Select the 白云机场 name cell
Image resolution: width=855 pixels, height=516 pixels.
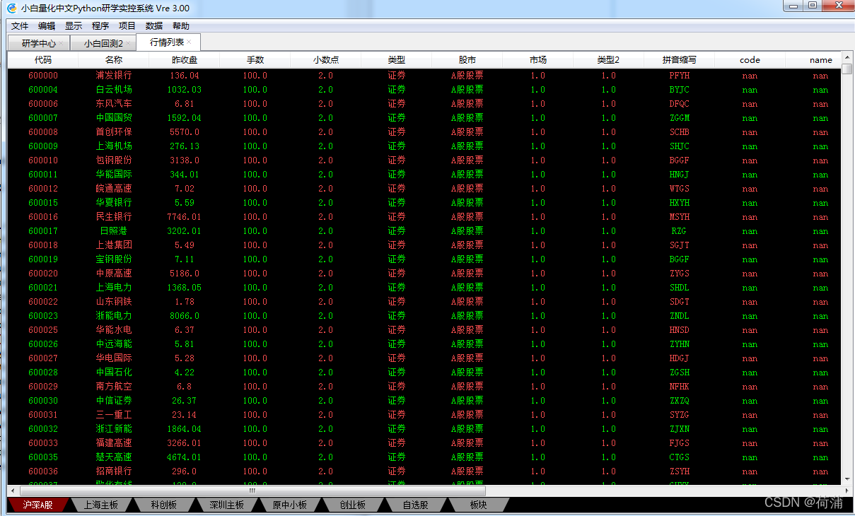pos(114,90)
